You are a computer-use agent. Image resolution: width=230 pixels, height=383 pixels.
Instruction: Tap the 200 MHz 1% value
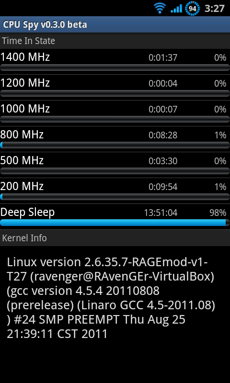220,187
